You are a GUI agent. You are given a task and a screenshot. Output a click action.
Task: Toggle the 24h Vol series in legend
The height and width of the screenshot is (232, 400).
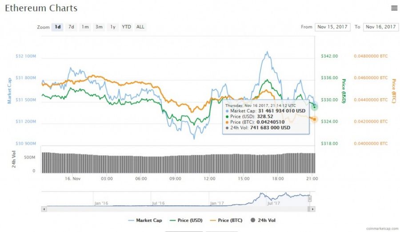point(263,220)
